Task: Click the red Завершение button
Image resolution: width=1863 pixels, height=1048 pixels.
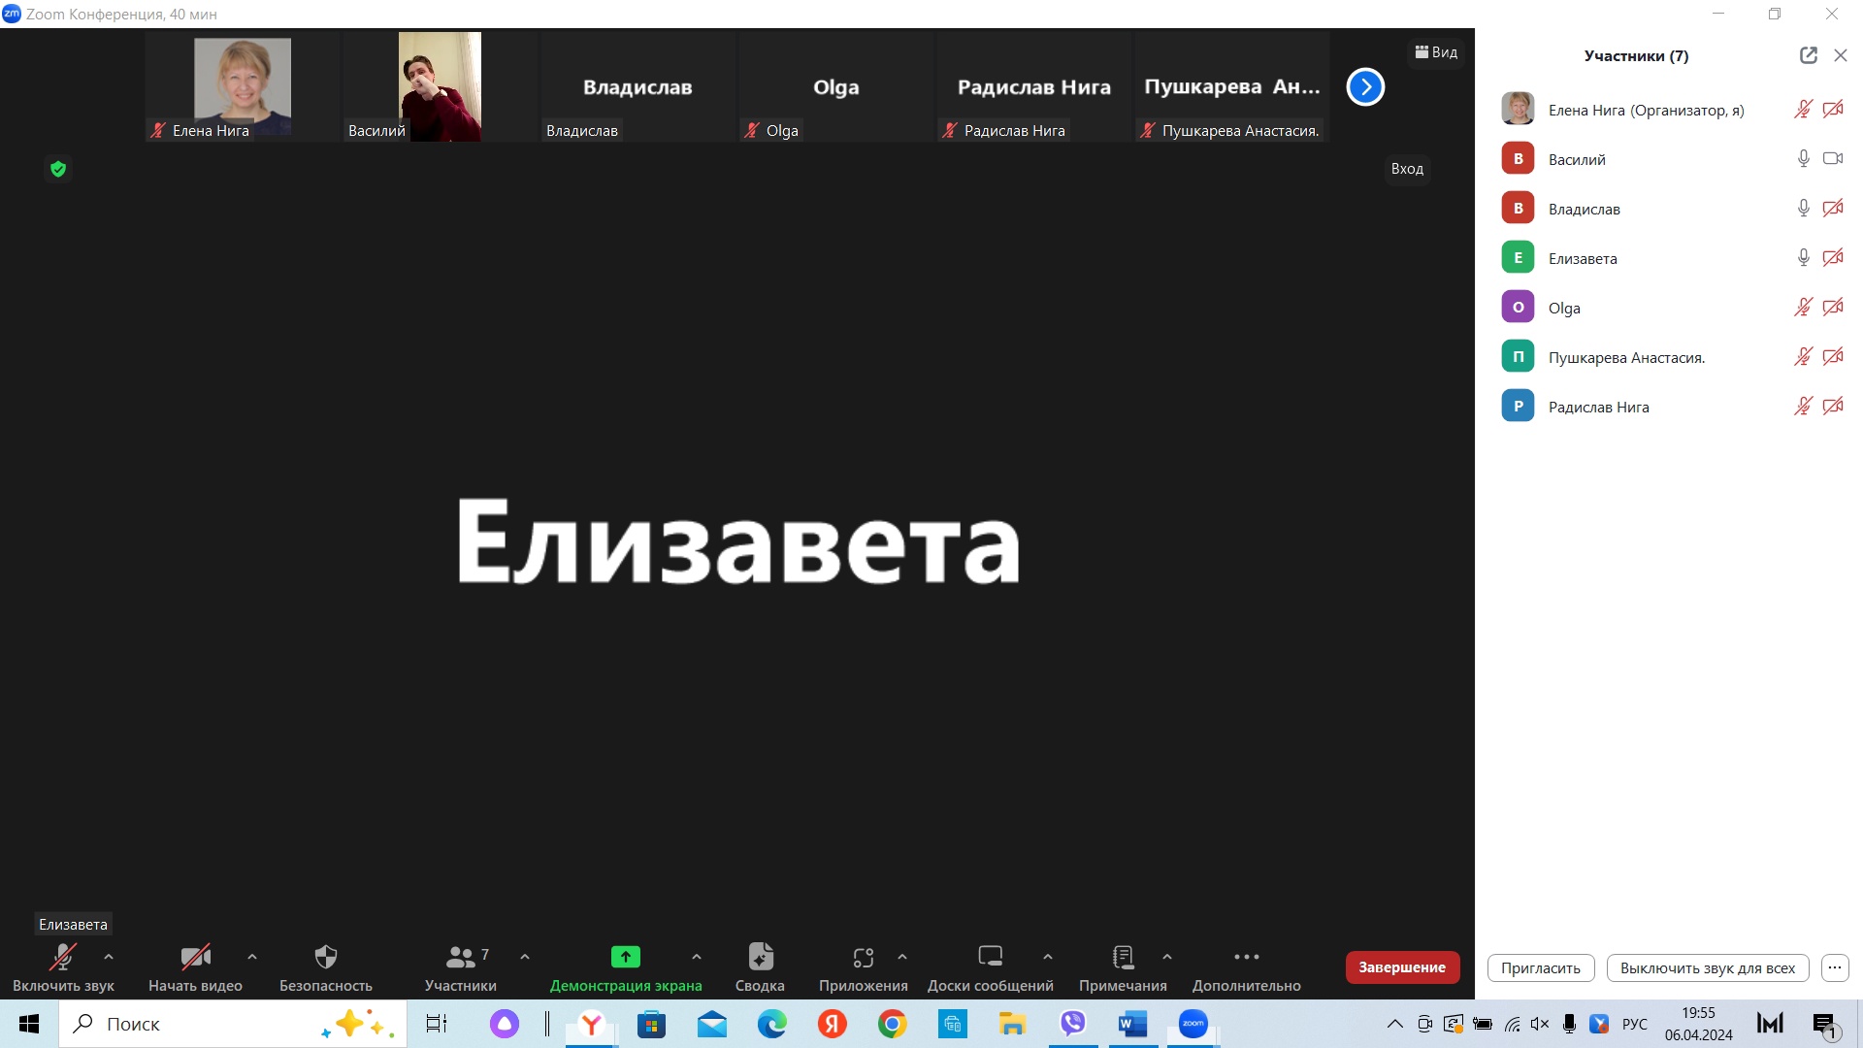Action: [1401, 967]
